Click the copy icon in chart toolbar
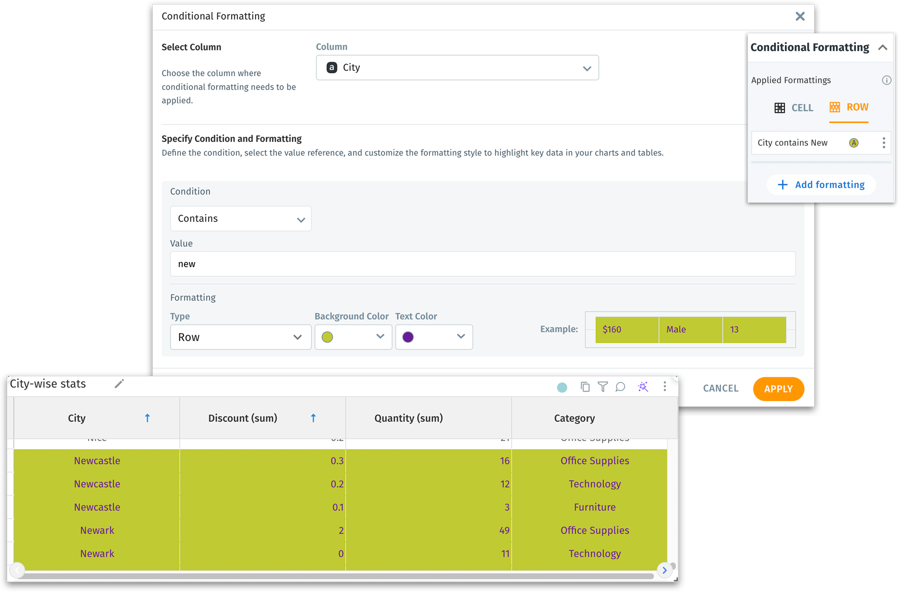This screenshot has height=592, width=899. (585, 387)
